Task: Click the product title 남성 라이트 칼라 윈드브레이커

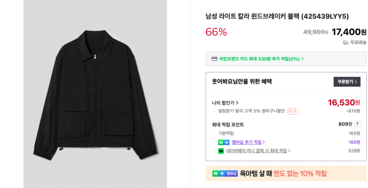Action: click(x=277, y=16)
